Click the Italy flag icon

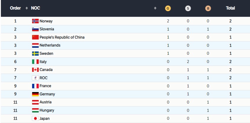[35, 62]
